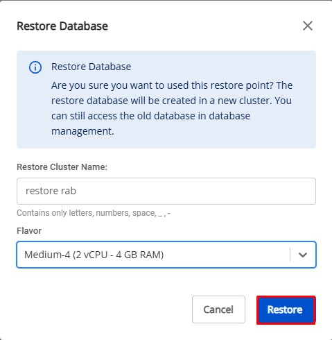
Task: Click the "Flavor" field label
Action: pyautogui.click(x=29, y=231)
